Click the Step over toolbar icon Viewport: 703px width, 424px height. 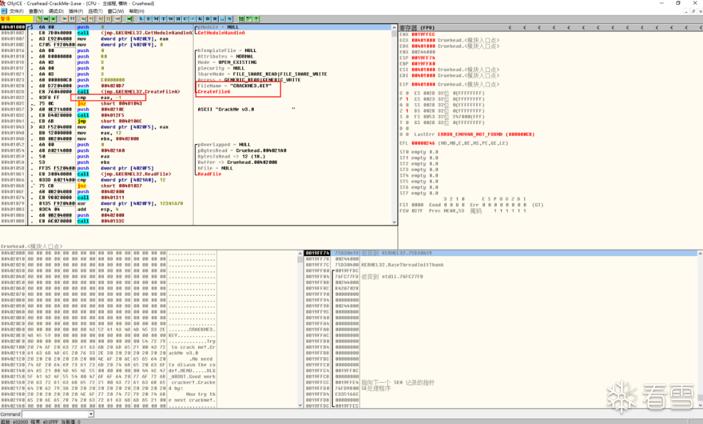91,19
